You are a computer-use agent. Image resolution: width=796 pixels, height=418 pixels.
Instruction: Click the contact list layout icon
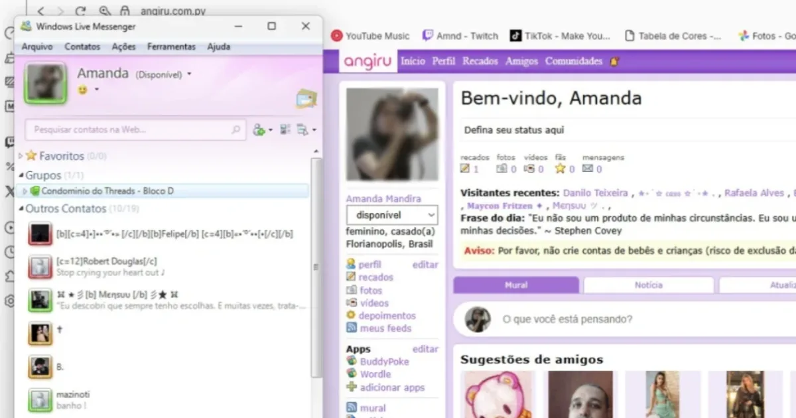pyautogui.click(x=285, y=130)
